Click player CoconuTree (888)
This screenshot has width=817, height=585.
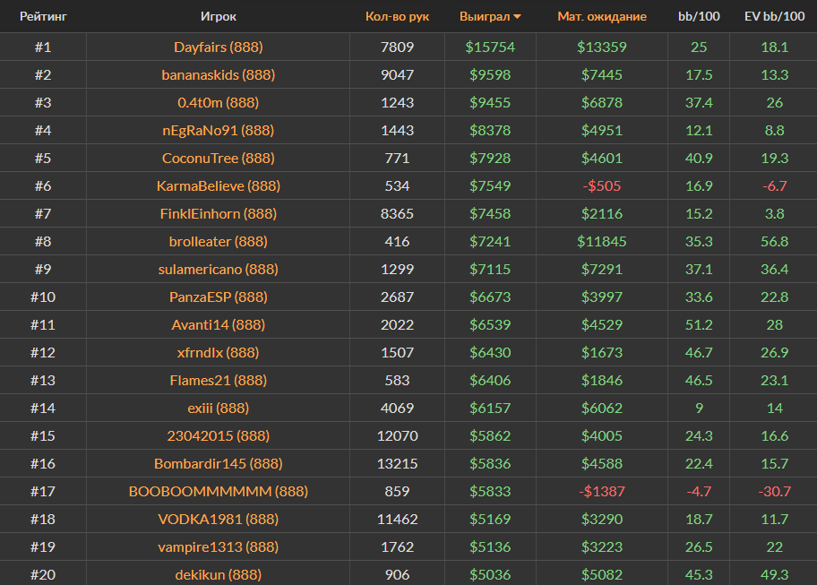point(218,158)
